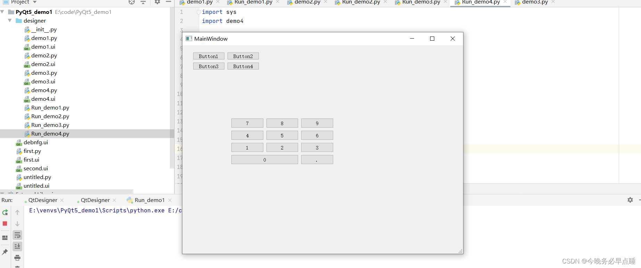Click Button2 in MainWindow
Screen dimensions: 641x268
[243, 56]
